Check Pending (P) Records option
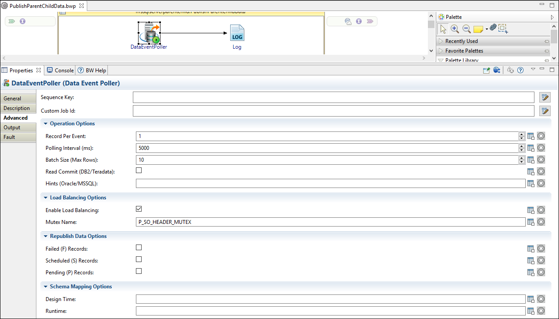Viewport: 559px width, 319px height. coord(139,271)
